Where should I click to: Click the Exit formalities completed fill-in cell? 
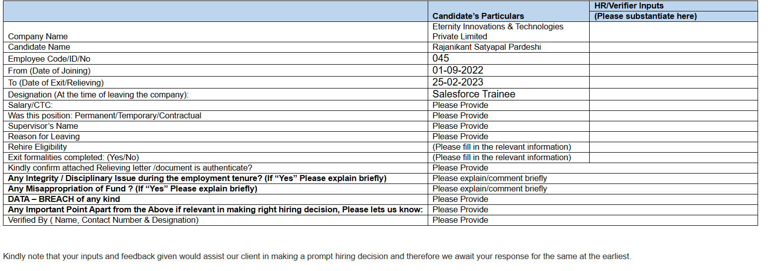[x=501, y=157]
